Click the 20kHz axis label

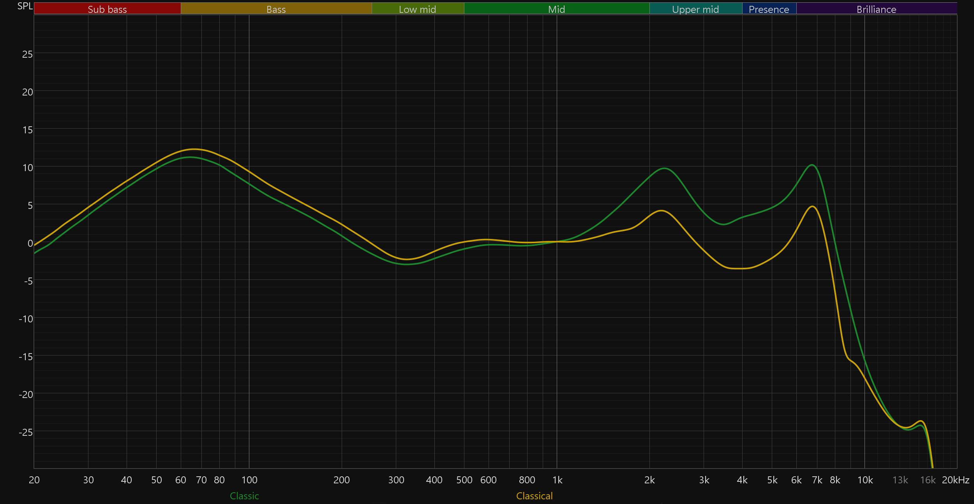pyautogui.click(x=955, y=480)
